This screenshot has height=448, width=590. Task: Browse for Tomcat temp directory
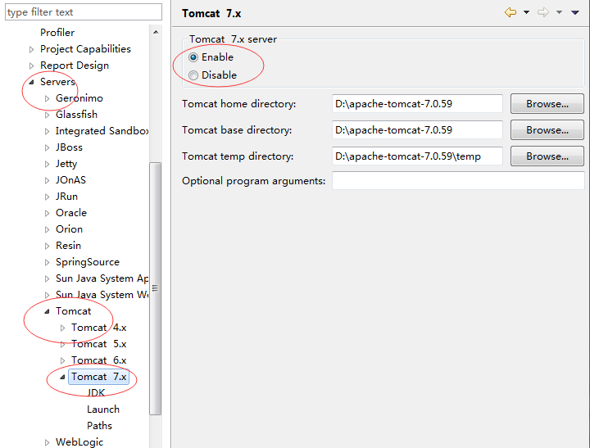click(x=547, y=156)
